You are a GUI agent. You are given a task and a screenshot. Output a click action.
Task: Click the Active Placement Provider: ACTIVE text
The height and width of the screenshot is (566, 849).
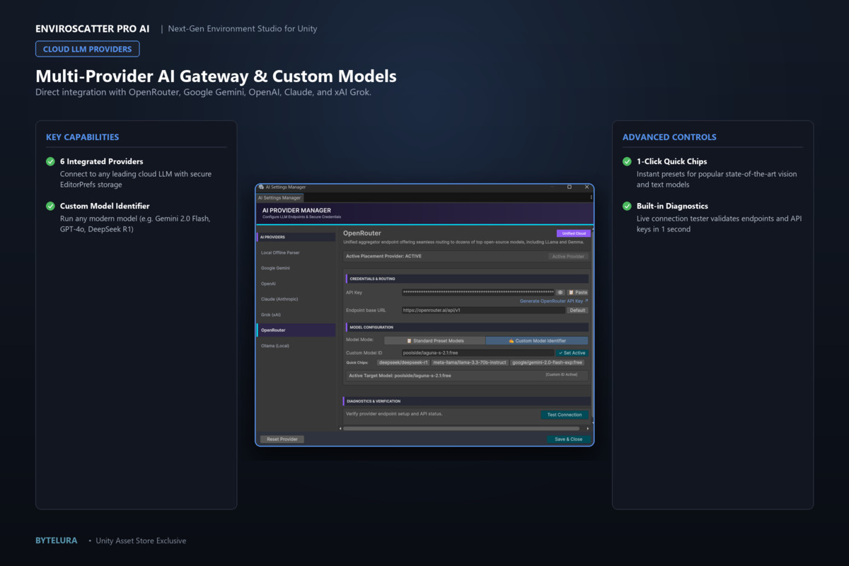click(383, 256)
